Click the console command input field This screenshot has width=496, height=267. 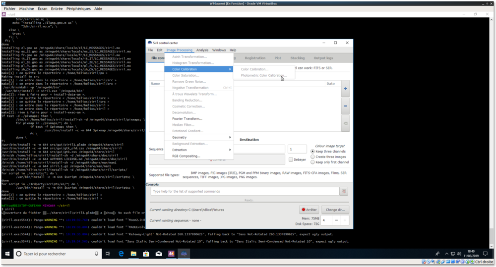pyautogui.click(x=245, y=191)
